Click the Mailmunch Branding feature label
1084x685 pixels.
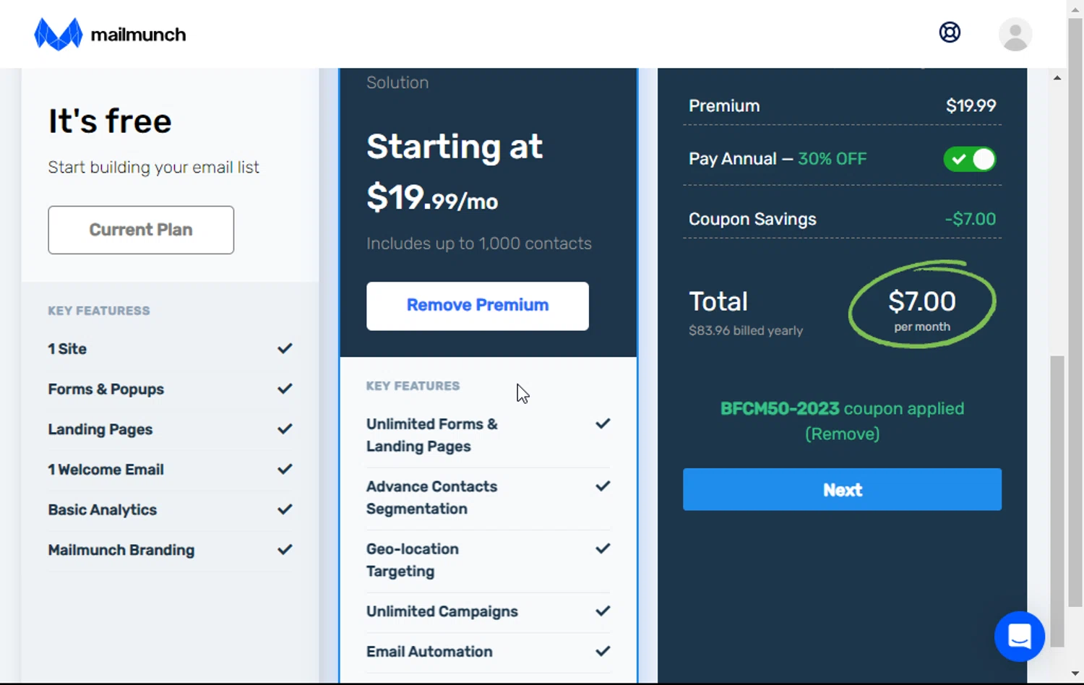121,550
